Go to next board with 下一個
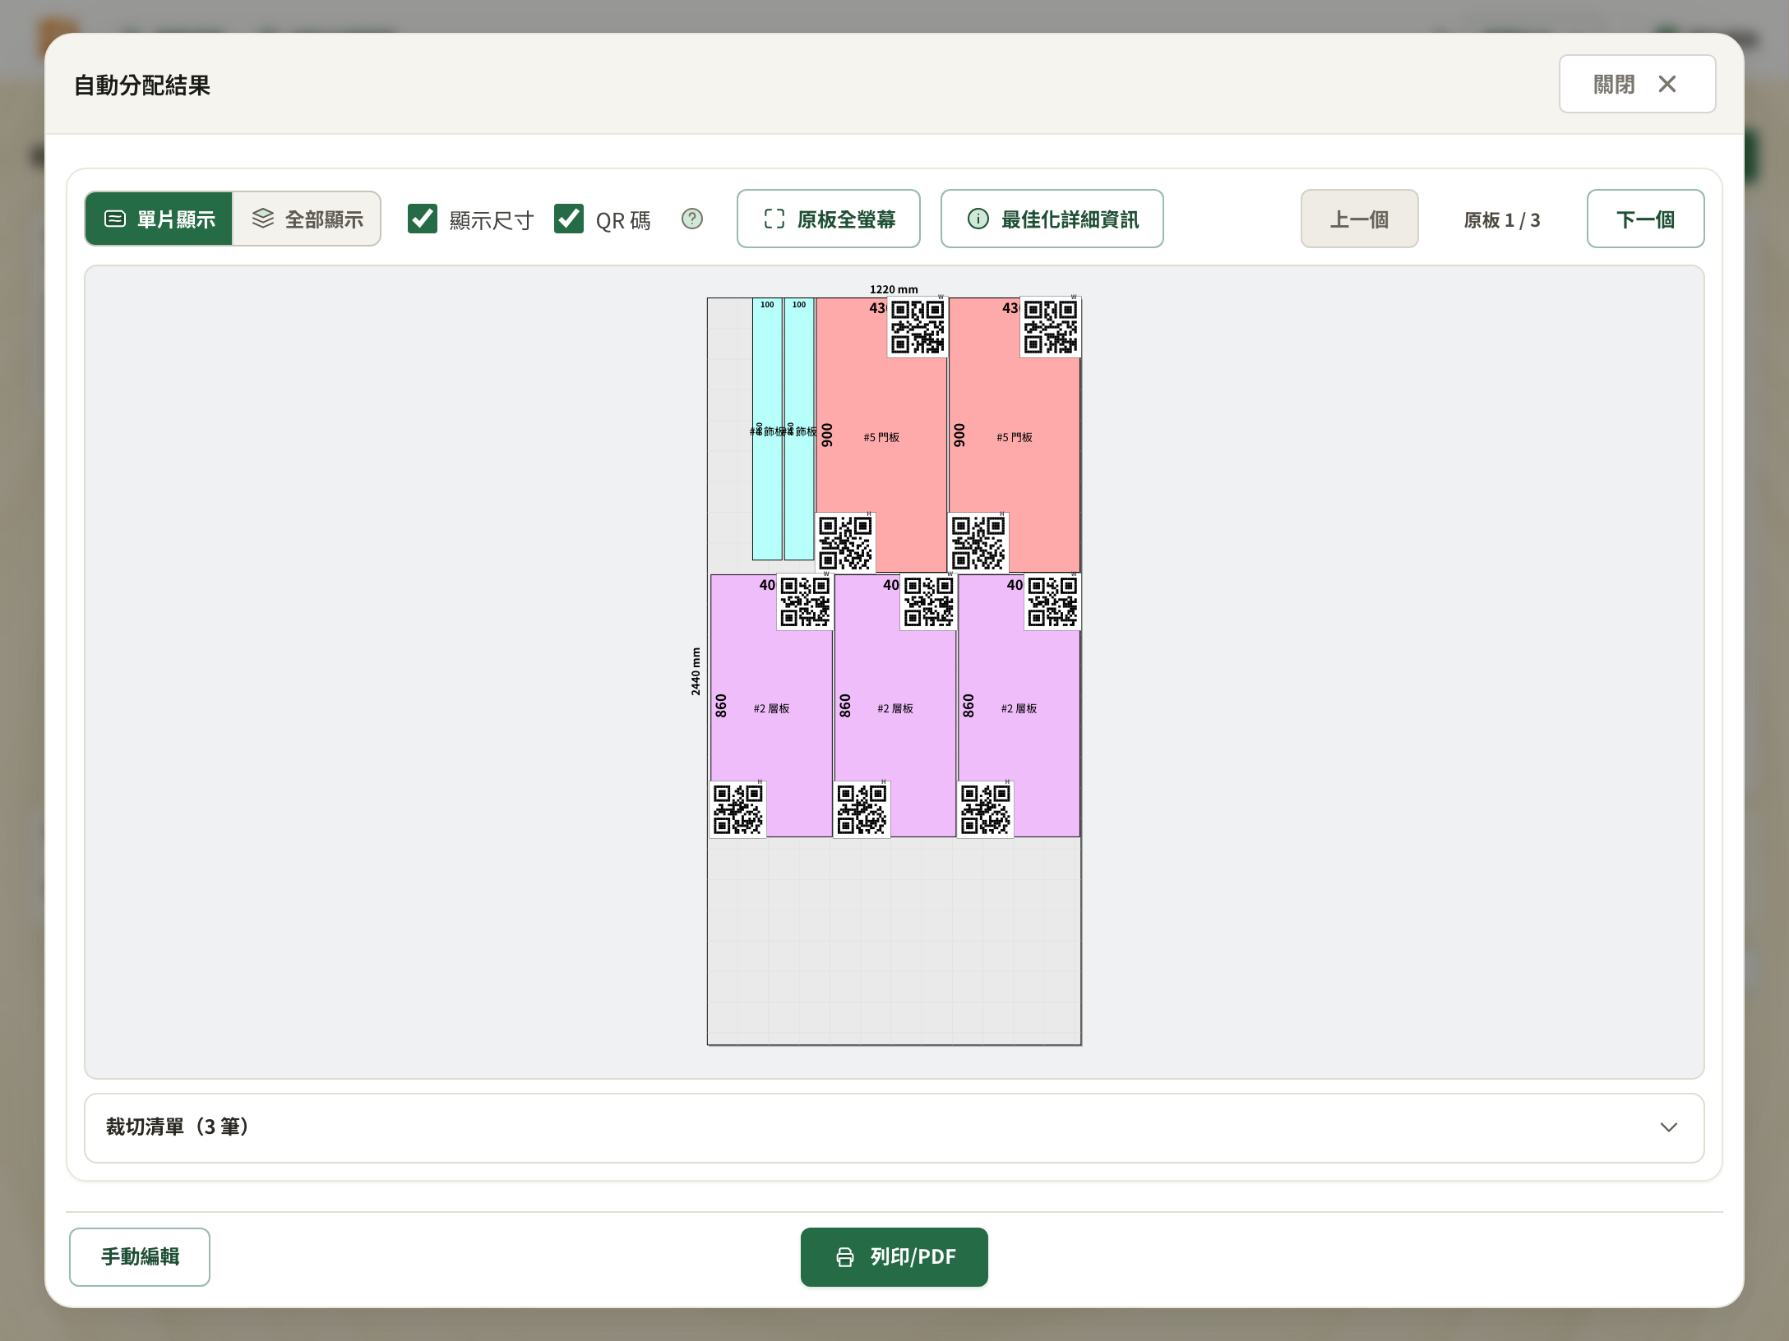This screenshot has height=1341, width=1789. [x=1646, y=219]
